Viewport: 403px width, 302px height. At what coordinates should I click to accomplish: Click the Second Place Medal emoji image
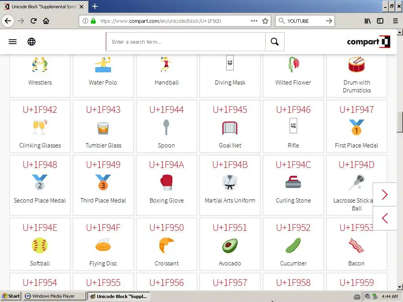tap(40, 182)
